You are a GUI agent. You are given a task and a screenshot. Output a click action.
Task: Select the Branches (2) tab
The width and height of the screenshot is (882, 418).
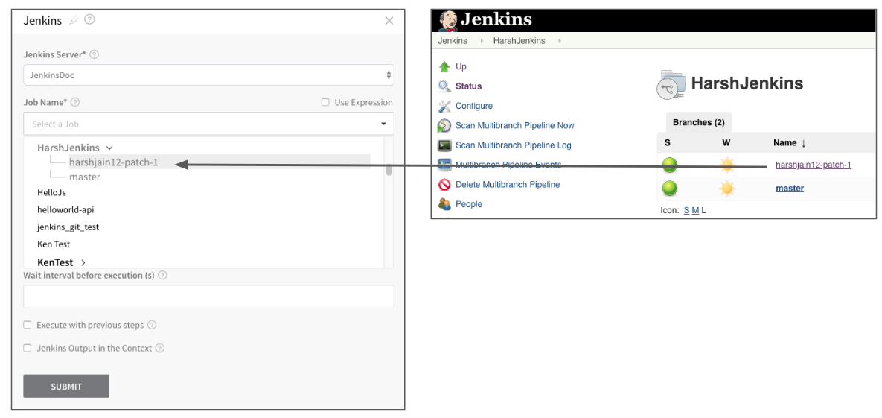pos(698,122)
